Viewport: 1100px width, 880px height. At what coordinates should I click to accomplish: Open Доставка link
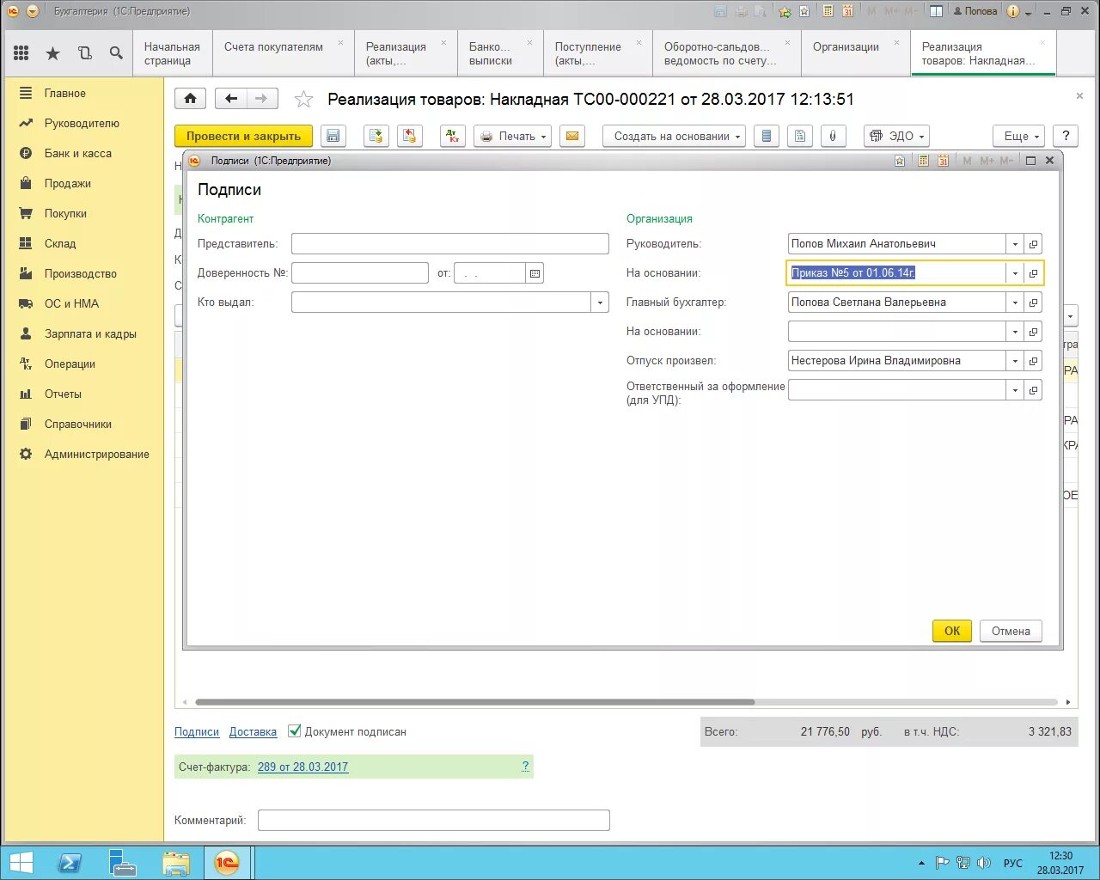tap(253, 732)
